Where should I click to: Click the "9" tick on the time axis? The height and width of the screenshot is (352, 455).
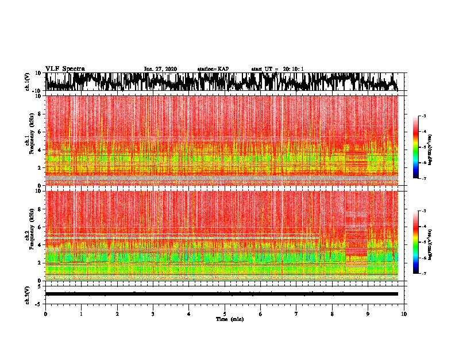pyautogui.click(x=368, y=314)
